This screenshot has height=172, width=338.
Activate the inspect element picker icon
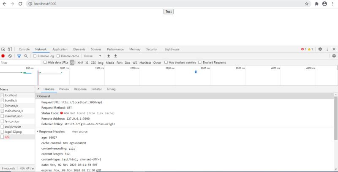point(3,49)
